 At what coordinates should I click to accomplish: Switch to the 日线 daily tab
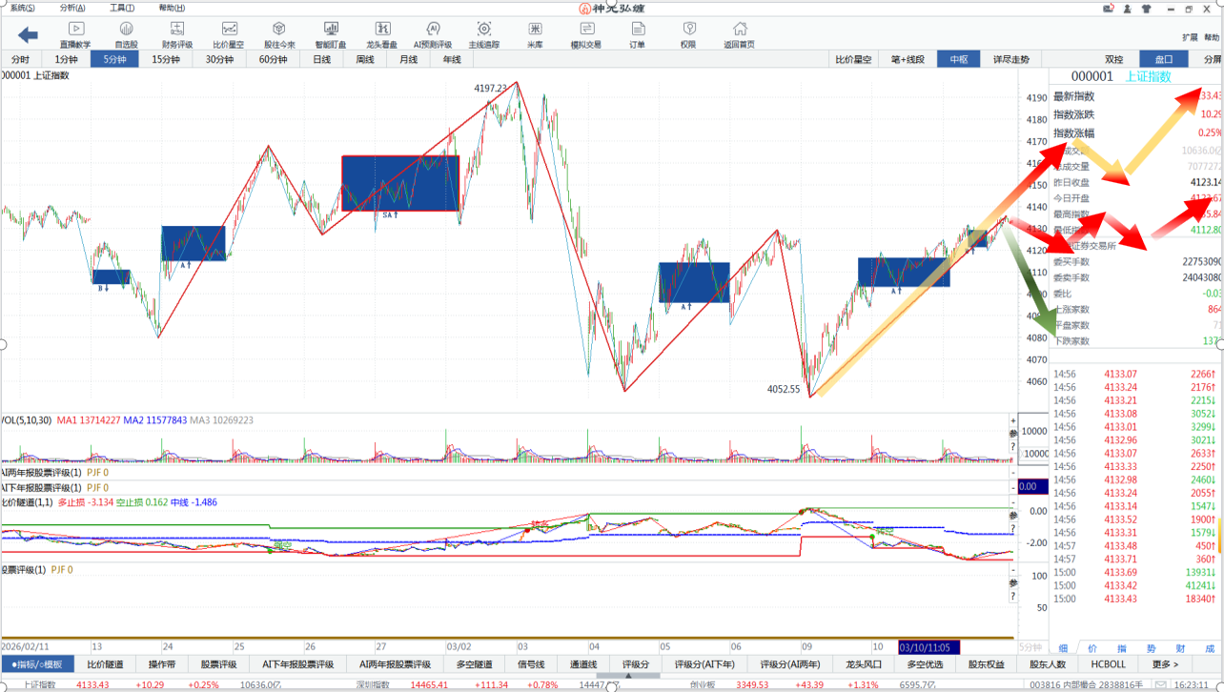point(322,59)
